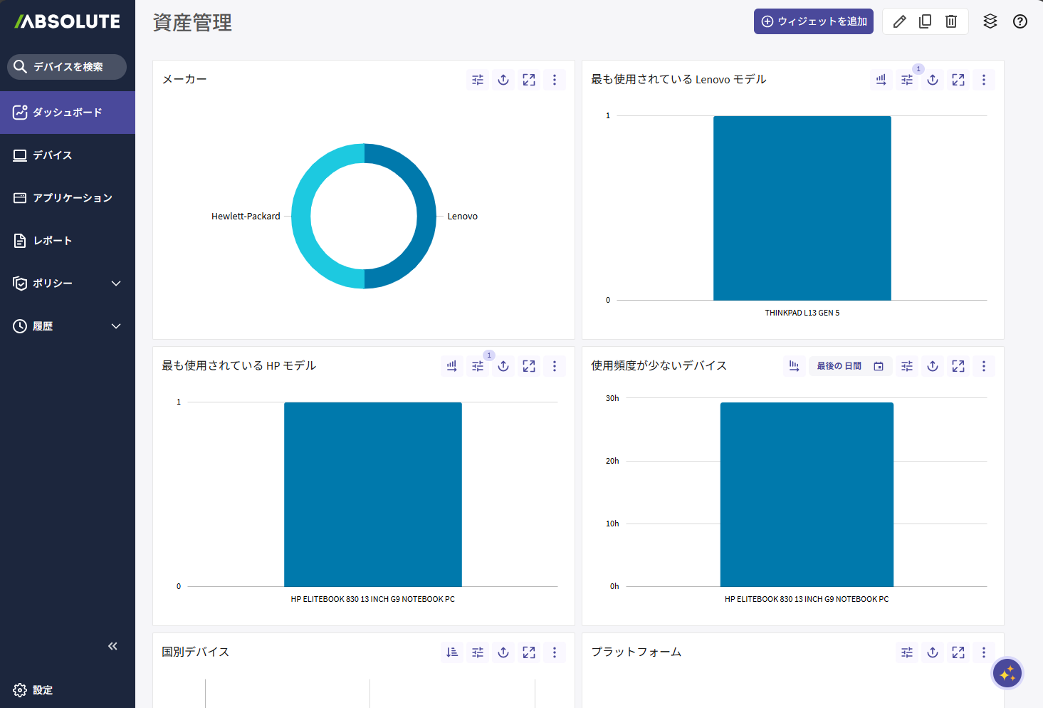Open the デバイス page in sidebar
This screenshot has width=1043, height=708.
pyautogui.click(x=52, y=155)
